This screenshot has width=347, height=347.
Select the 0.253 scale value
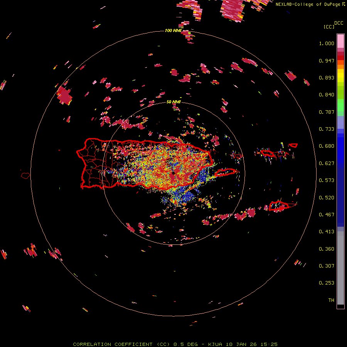327,283
